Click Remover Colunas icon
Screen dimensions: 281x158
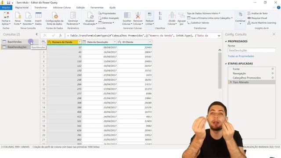point(138,15)
